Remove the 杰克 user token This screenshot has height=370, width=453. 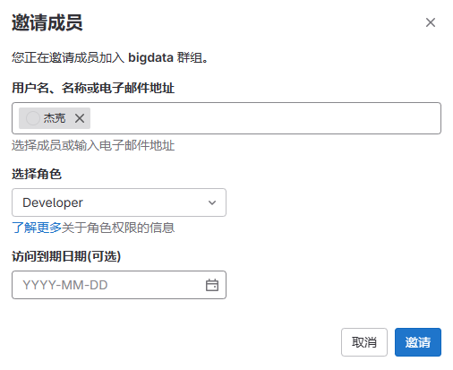[80, 118]
